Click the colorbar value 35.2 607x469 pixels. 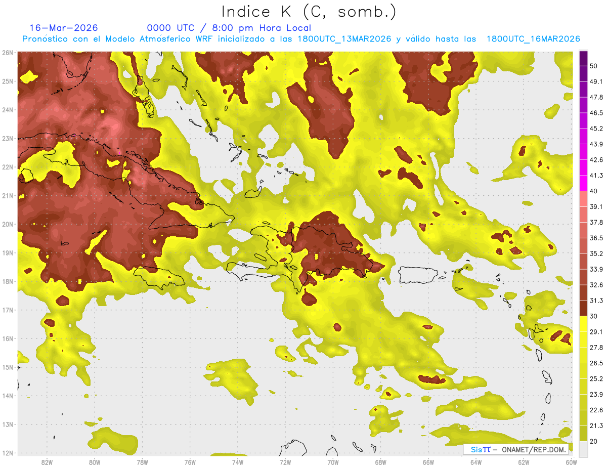(596, 253)
